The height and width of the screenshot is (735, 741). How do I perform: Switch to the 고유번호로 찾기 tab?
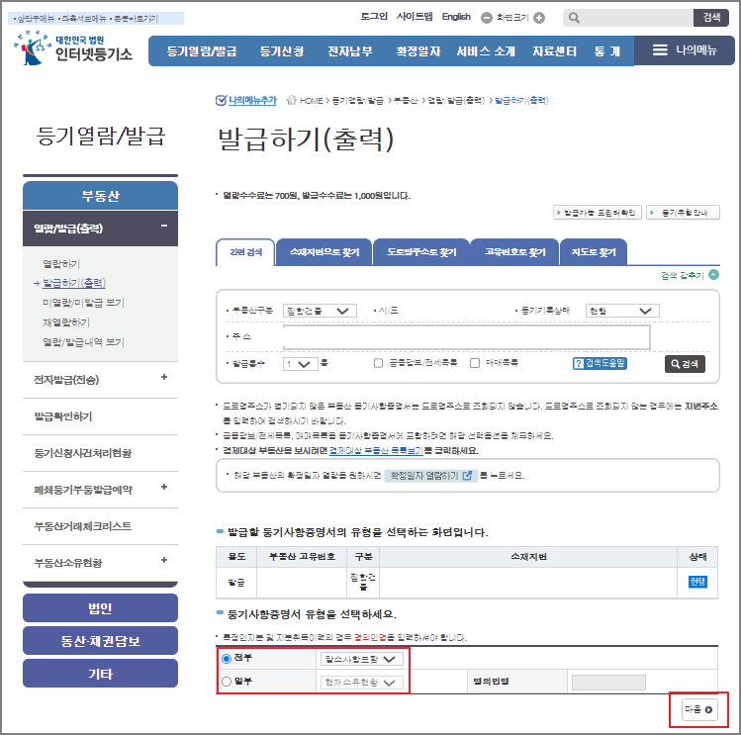coord(515,252)
